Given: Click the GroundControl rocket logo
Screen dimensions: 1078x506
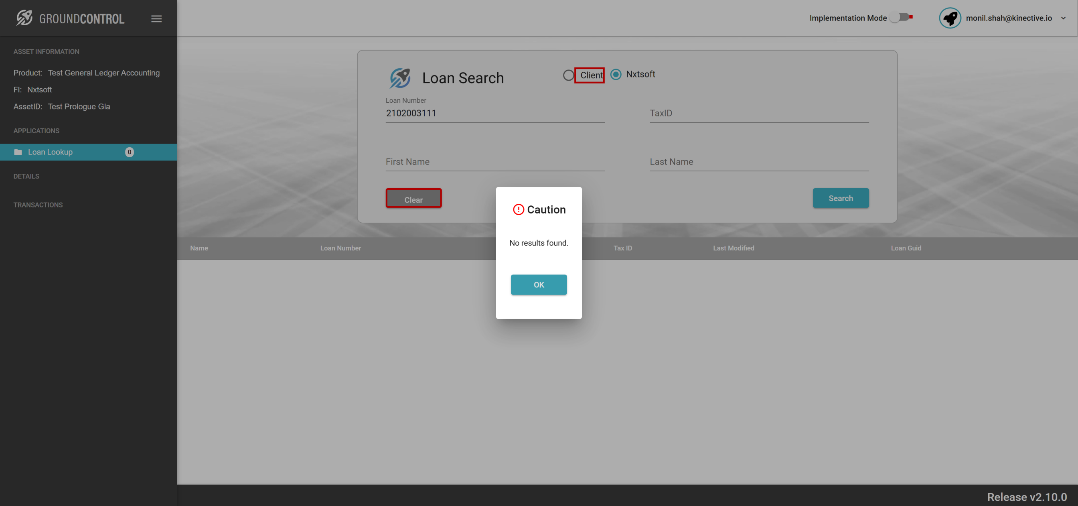Looking at the screenshot, I should [24, 18].
